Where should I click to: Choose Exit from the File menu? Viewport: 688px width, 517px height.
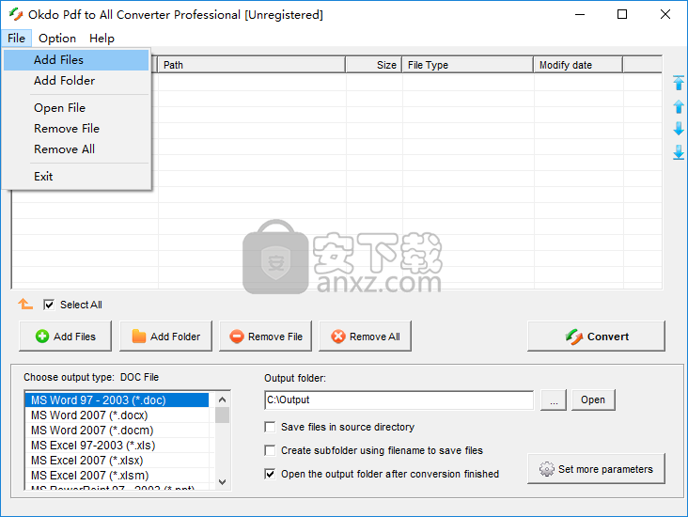point(76,176)
